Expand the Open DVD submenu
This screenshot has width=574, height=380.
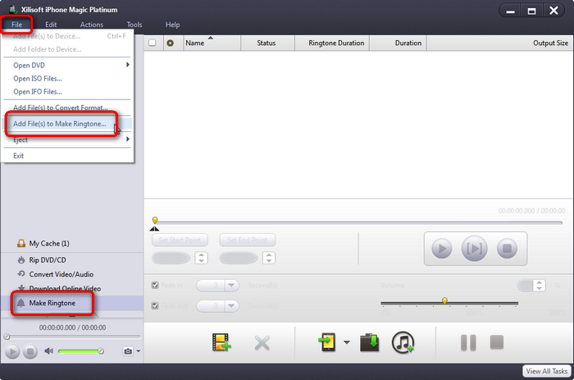pyautogui.click(x=127, y=65)
